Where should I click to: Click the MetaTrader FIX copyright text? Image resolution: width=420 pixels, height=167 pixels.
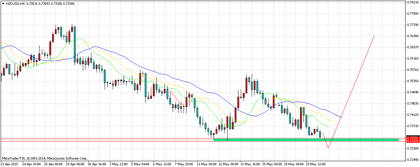pos(45,158)
